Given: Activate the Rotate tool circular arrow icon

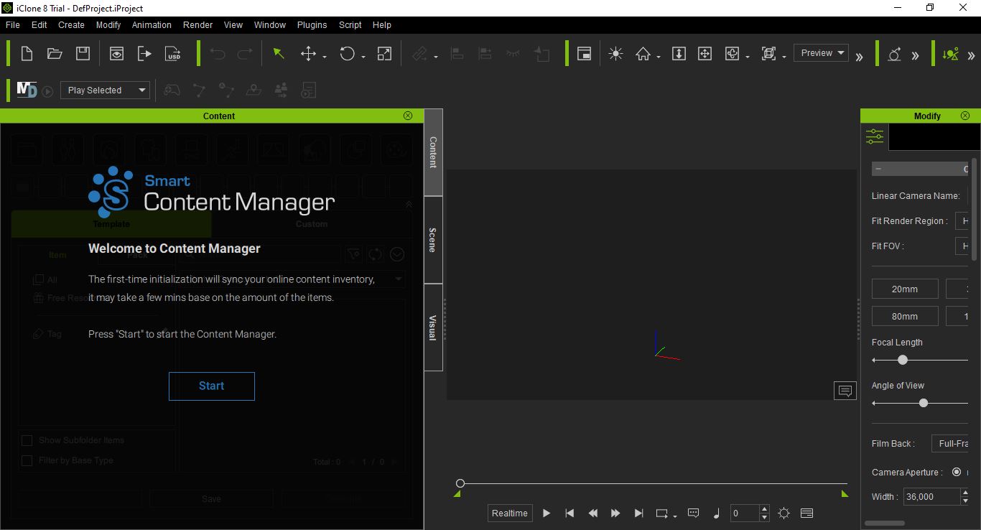Looking at the screenshot, I should [348, 53].
